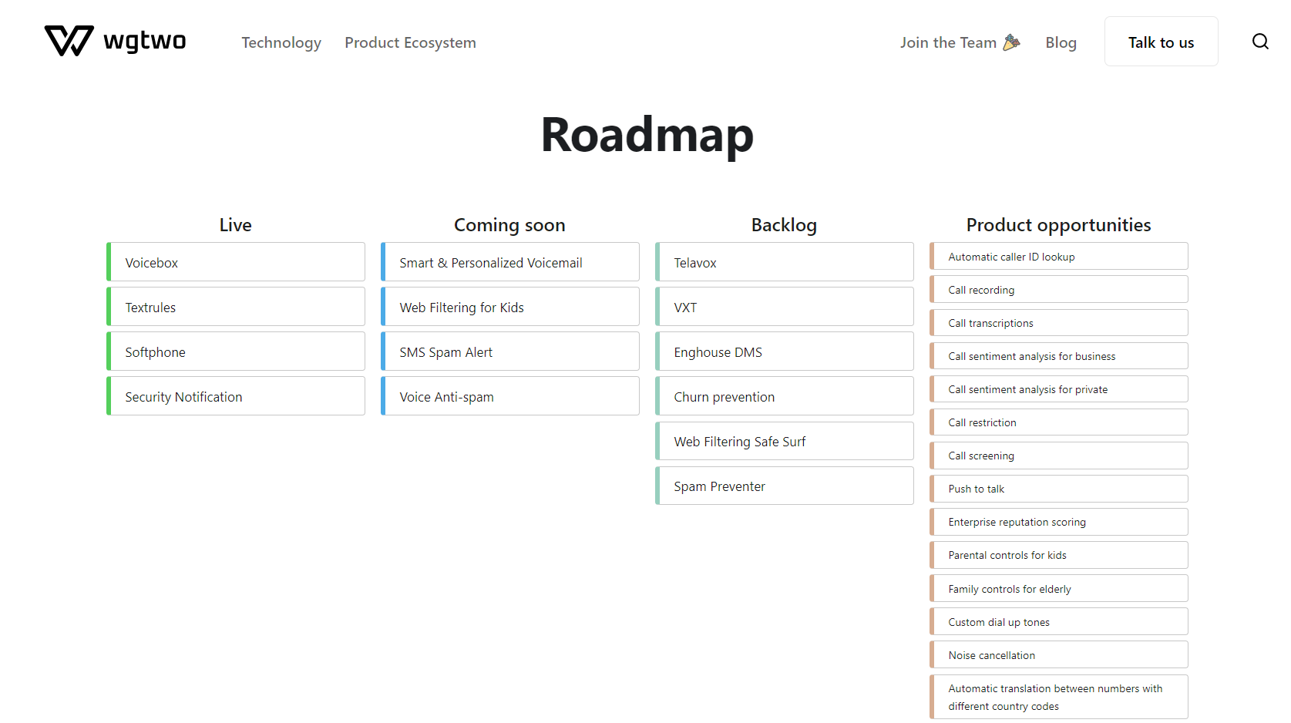Open the Churn prevention card

pyautogui.click(x=785, y=396)
